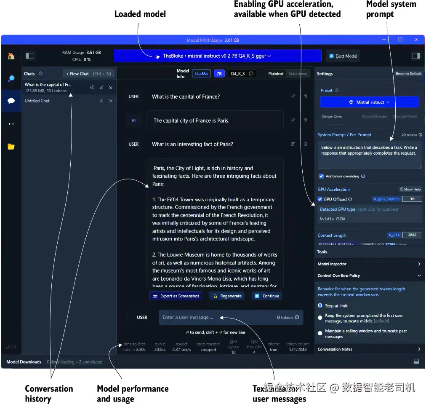The height and width of the screenshot is (404, 426).
Task: Click Show Help in GPU Acceleration
Action: [410, 189]
